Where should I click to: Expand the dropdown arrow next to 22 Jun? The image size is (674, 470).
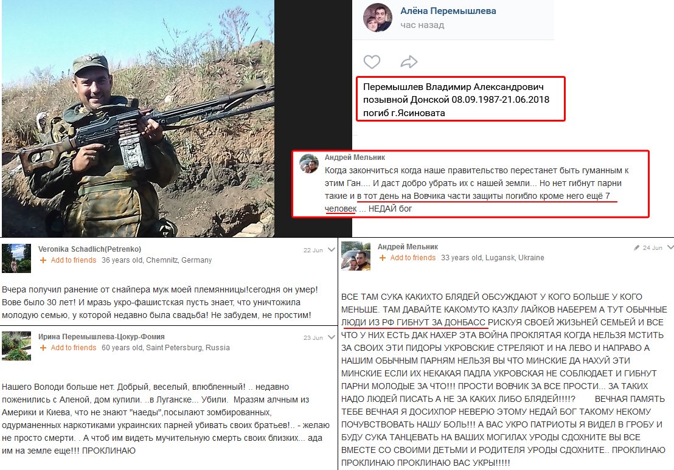coord(332,250)
